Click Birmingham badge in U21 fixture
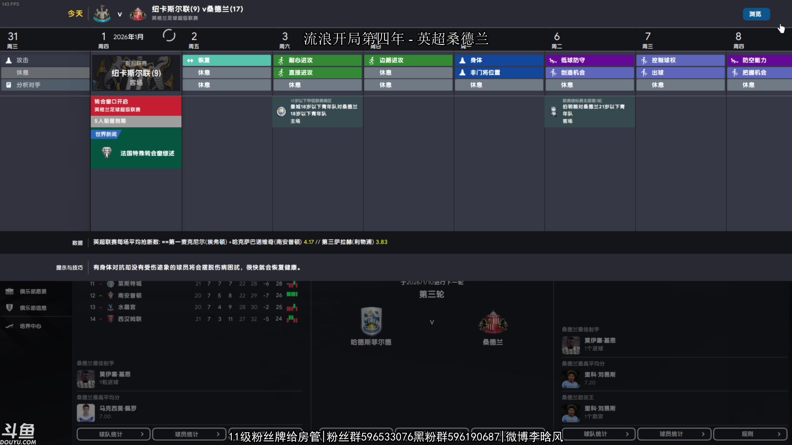 pos(554,111)
